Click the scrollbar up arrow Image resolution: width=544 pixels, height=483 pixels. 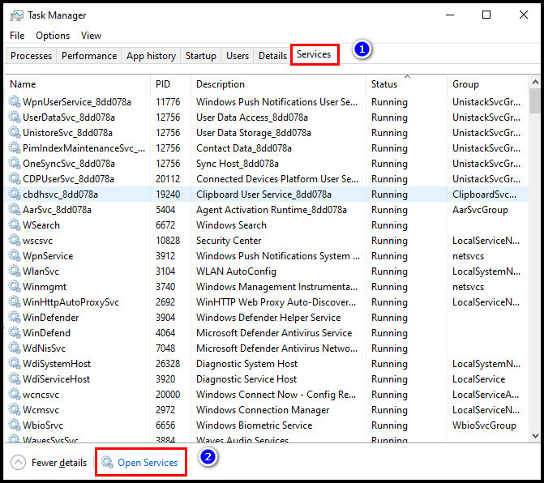(x=535, y=82)
